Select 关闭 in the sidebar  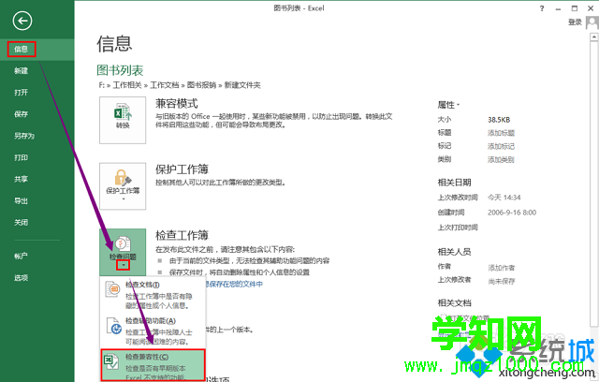coord(22,222)
